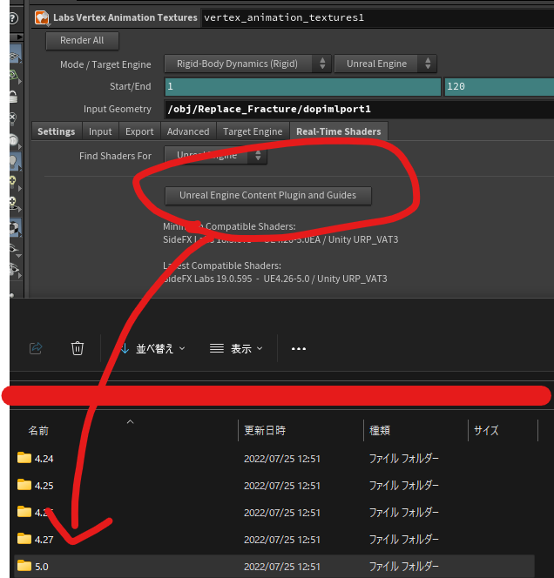Click the node name field vertex_animation_textures1
The width and height of the screenshot is (554, 578).
tap(377, 17)
